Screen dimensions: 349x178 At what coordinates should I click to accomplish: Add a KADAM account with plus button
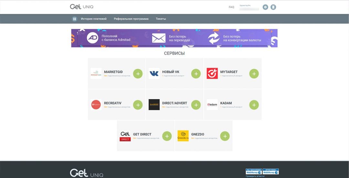pyautogui.click(x=254, y=105)
